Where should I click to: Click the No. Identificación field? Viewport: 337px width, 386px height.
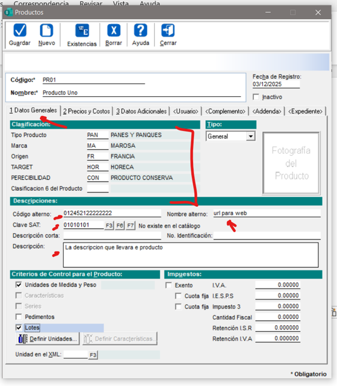coord(267,236)
